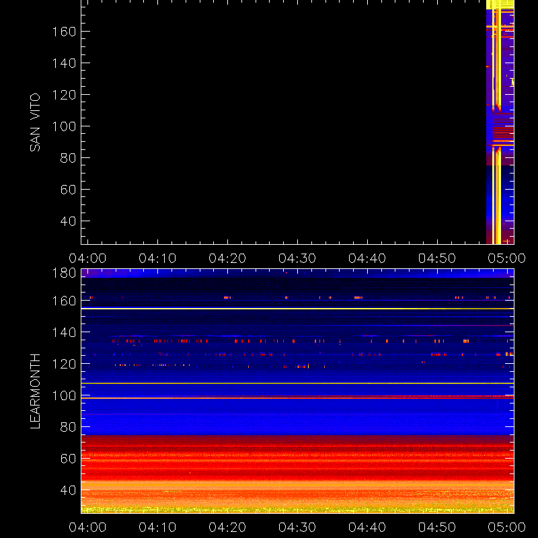Viewport: 538px width, 538px height.
Task: Click 04:00 time label under San Vito plot
Action: (87, 258)
